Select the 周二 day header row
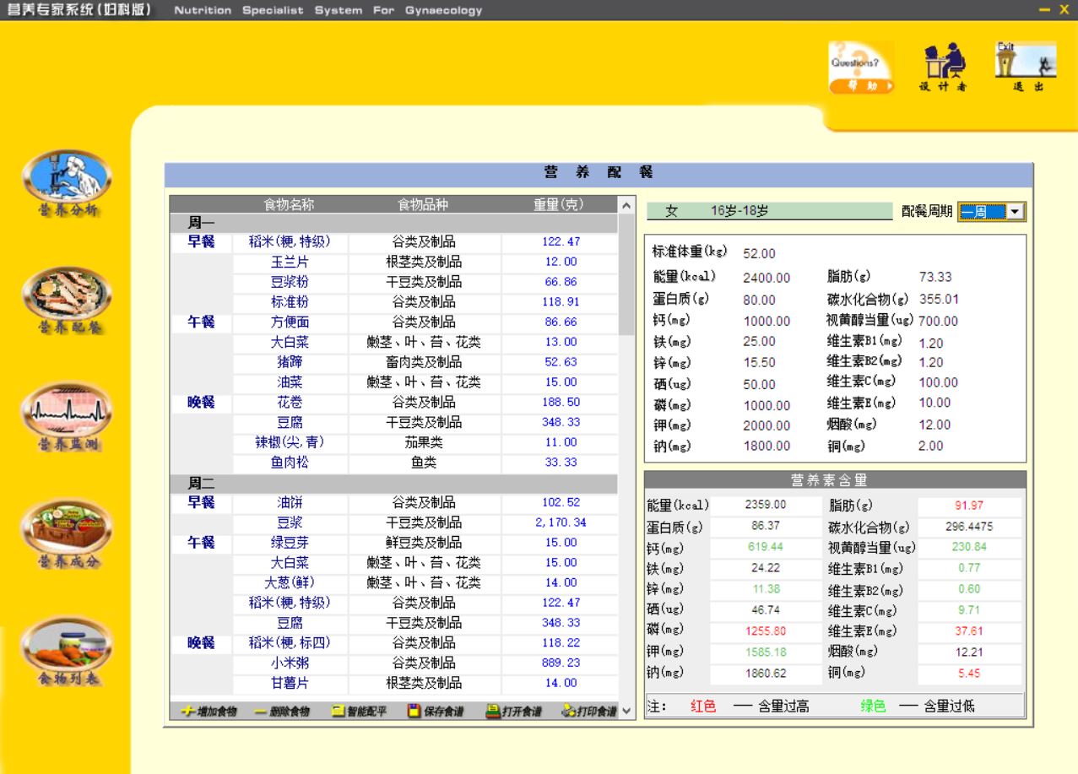Screen dimensions: 1078x774 (393, 484)
